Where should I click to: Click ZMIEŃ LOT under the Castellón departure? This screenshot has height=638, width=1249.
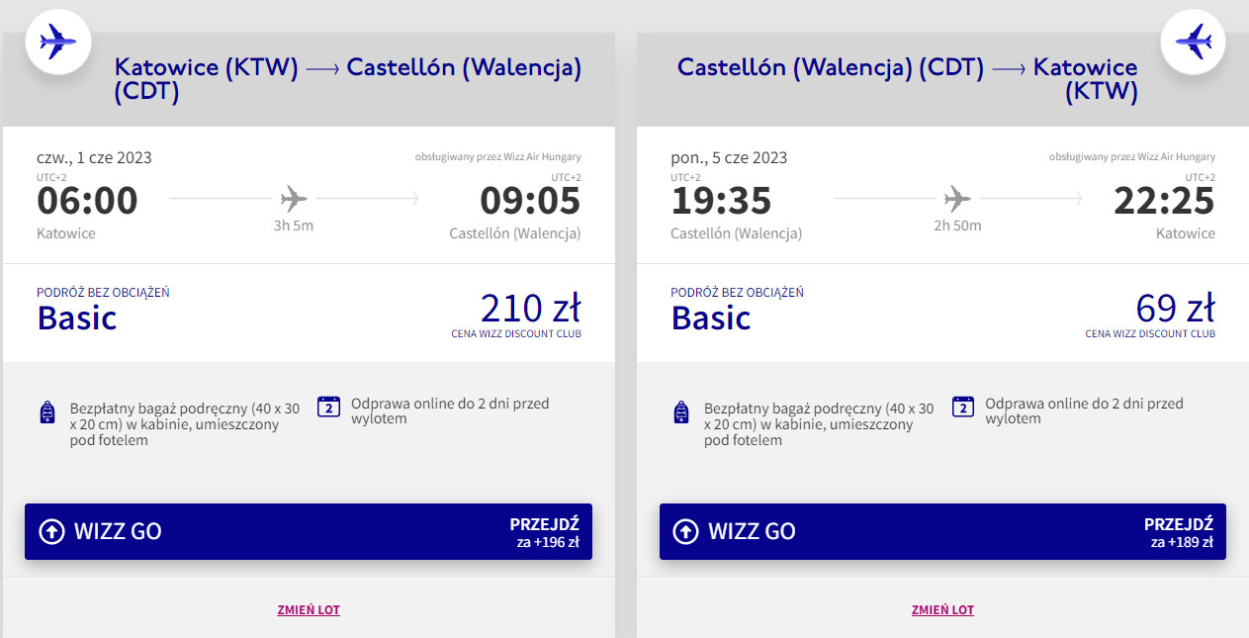coord(942,610)
